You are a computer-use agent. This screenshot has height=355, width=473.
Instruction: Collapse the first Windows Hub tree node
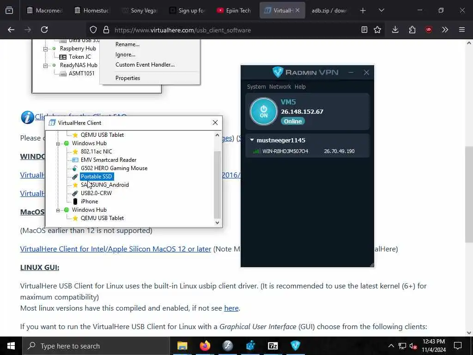(58, 143)
